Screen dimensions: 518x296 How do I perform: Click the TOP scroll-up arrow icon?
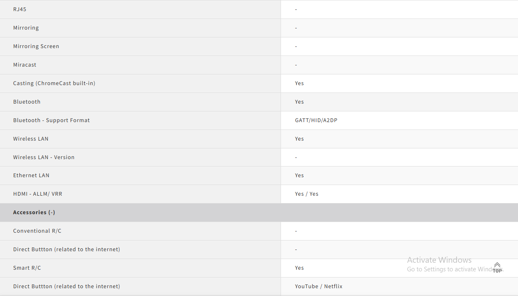(497, 267)
